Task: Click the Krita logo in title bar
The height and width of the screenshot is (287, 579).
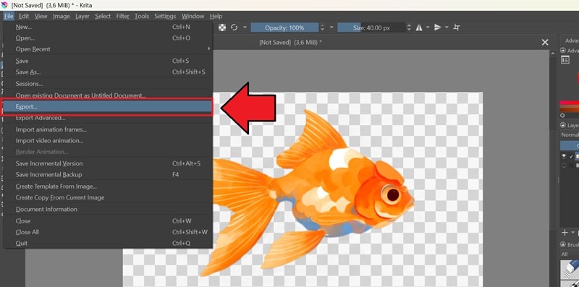Action: coord(4,5)
